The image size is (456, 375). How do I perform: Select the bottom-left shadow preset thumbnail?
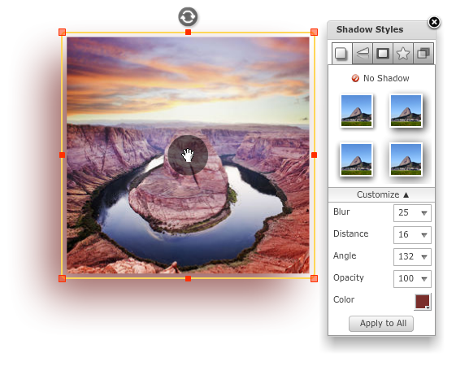tap(357, 159)
